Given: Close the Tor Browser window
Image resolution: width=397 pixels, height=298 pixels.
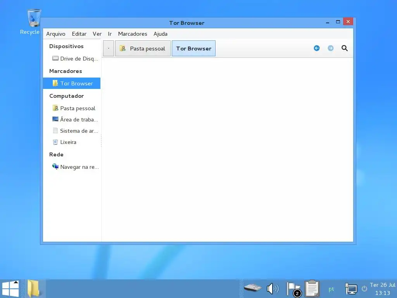Looking at the screenshot, I should coord(348,22).
